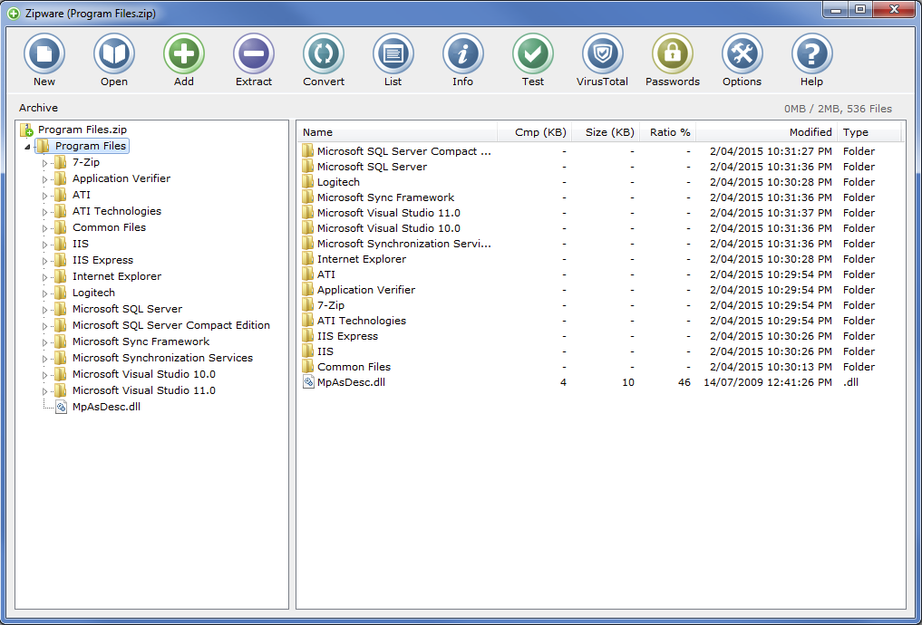The width and height of the screenshot is (922, 625).
Task: Click the Microsoft Sync Framework folder icon in list
Action: tap(308, 197)
